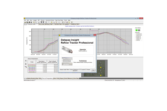This screenshot has height=111, width=167.
Task: Choose Operator mode in the dialog
Action: click(77, 50)
